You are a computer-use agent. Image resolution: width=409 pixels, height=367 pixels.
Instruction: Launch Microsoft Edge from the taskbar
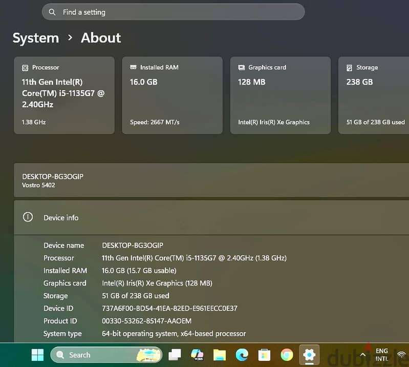[242, 355]
